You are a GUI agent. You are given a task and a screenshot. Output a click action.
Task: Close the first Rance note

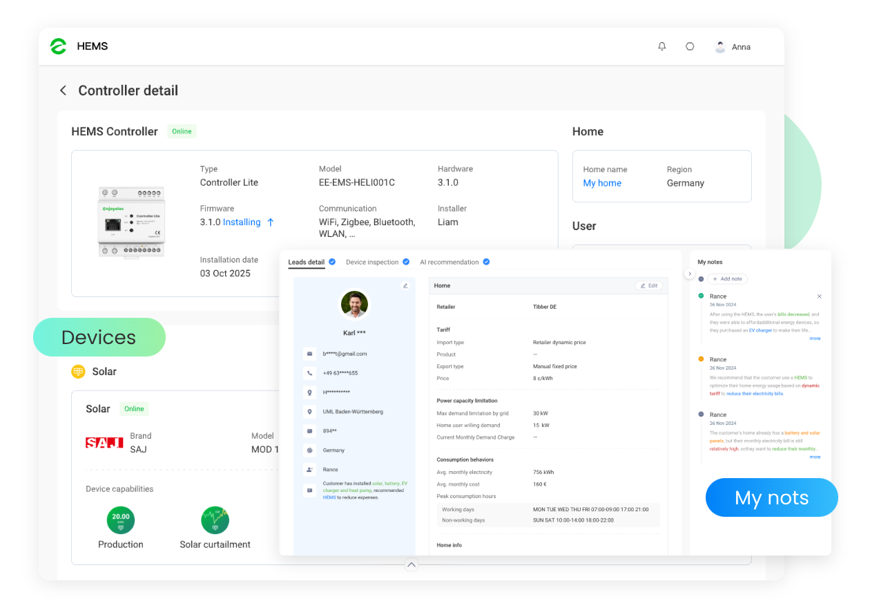pyautogui.click(x=820, y=296)
